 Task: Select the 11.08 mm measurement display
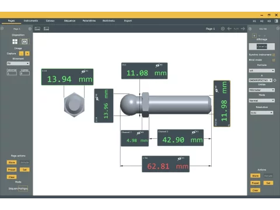pos(144,71)
